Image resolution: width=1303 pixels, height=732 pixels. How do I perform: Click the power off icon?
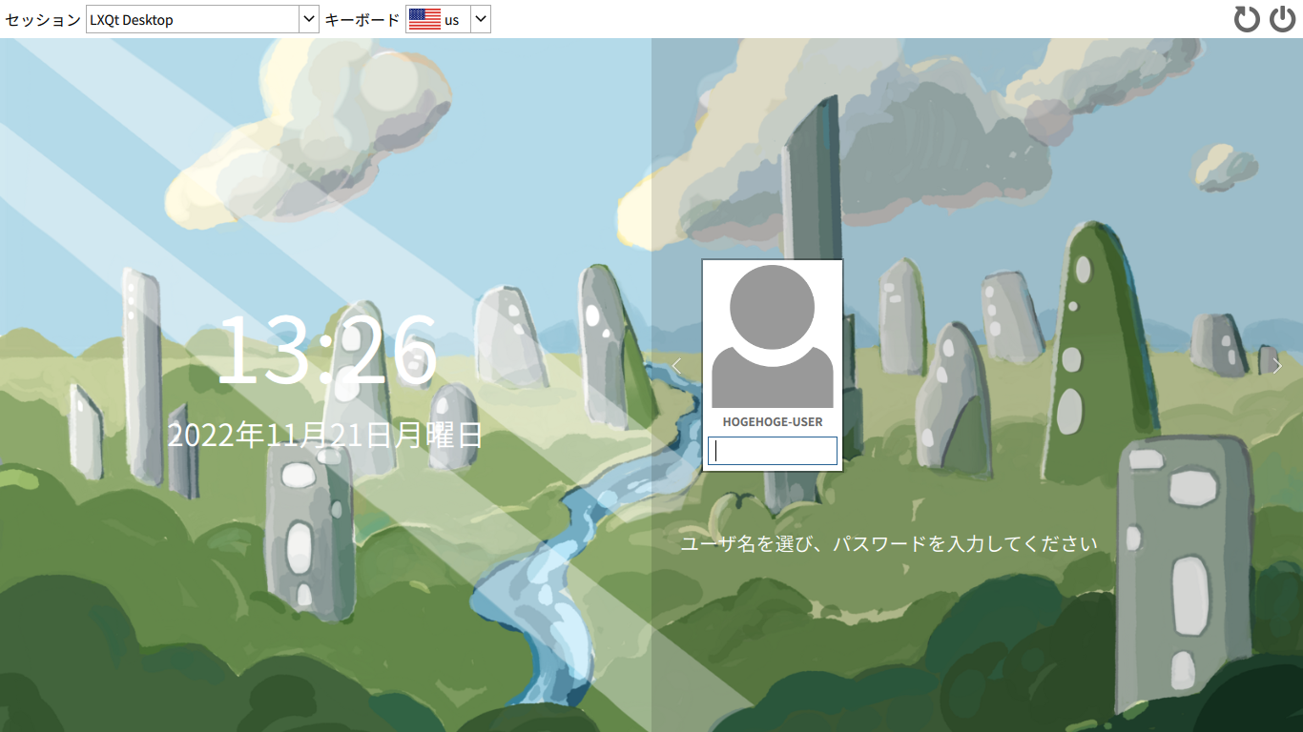click(x=1283, y=19)
